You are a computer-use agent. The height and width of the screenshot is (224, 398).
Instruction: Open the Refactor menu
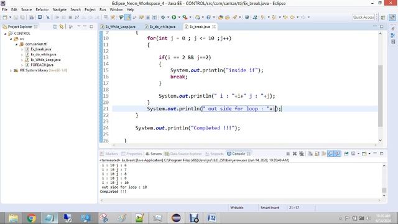click(x=42, y=9)
